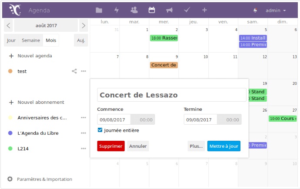Open the admin user dropdown menu
Screen dimensions: 300x189
[276, 10]
